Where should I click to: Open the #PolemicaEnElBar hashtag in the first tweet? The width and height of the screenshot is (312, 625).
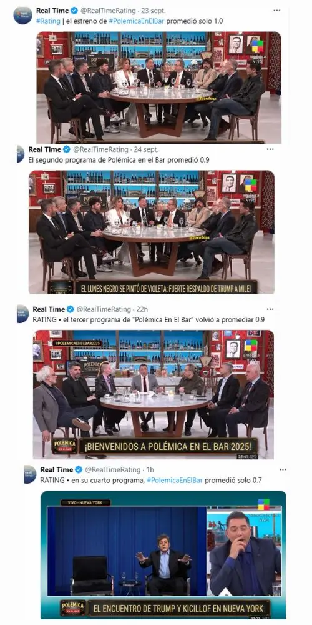[140, 21]
